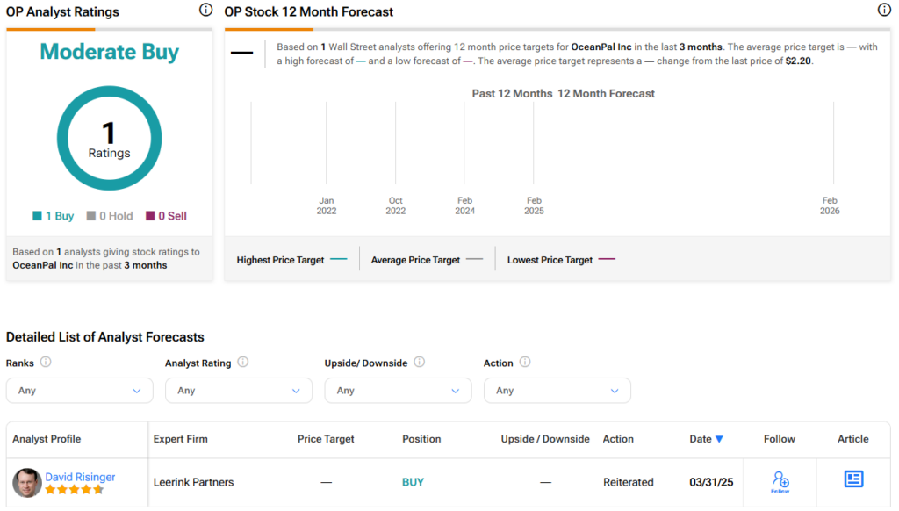Click the Analyst Profile column header
899x511 pixels.
click(x=47, y=439)
